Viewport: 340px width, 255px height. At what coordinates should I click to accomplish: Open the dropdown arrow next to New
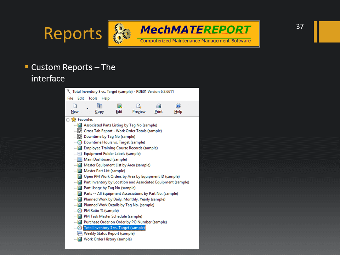pos(87,108)
